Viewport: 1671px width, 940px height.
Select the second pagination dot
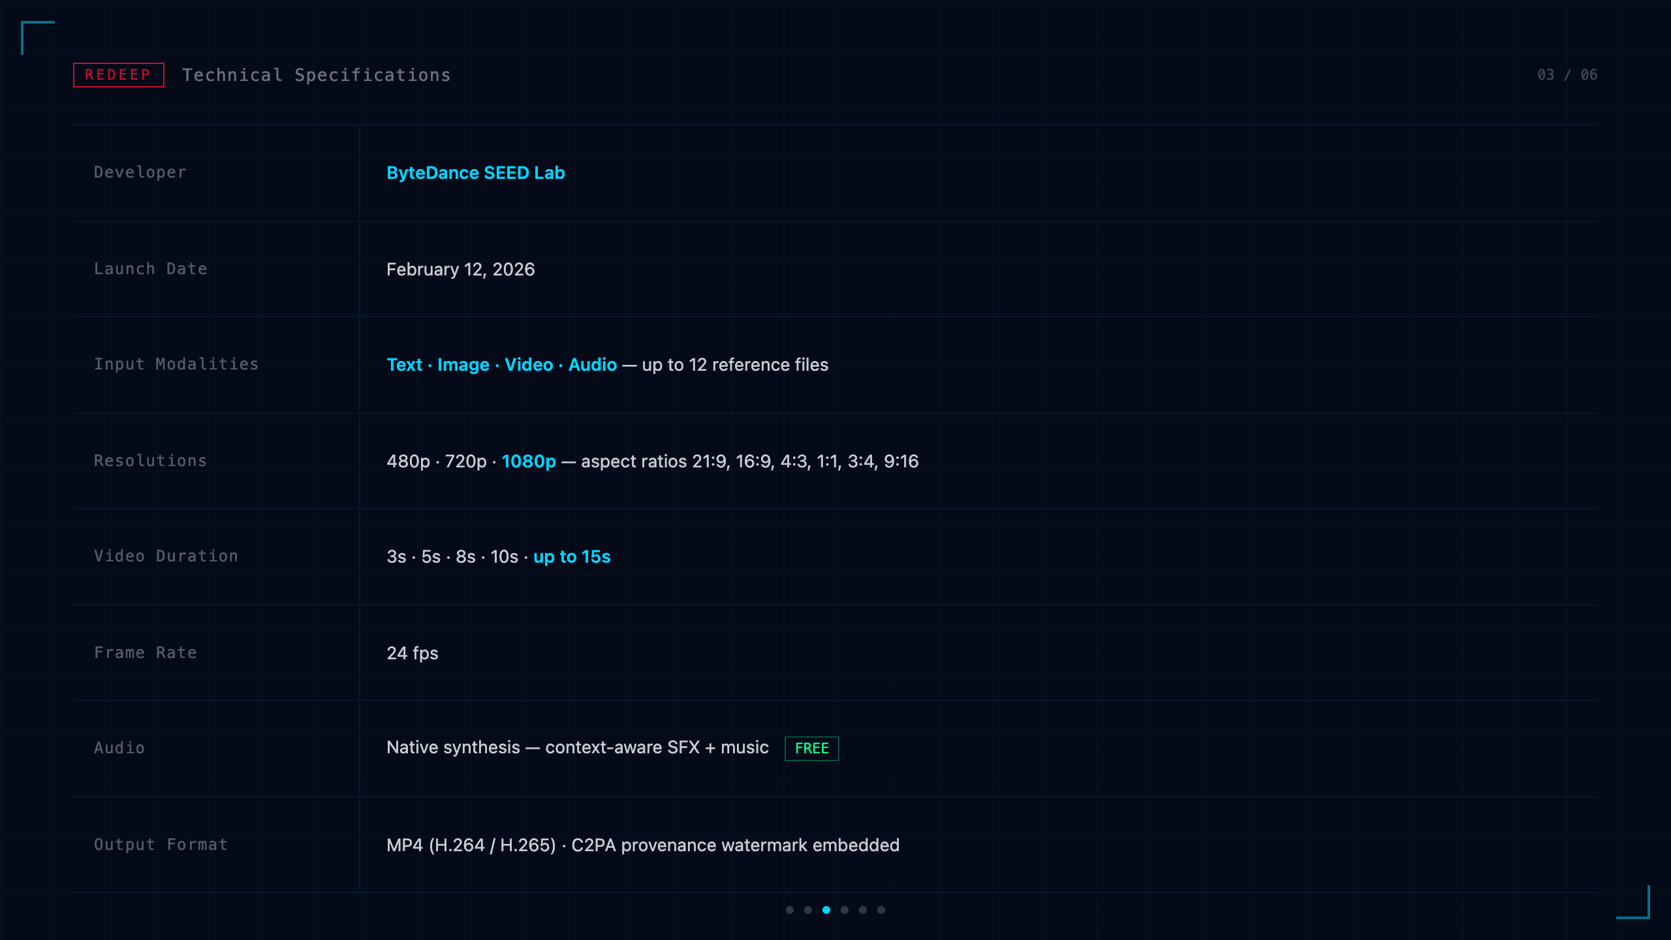(x=808, y=910)
